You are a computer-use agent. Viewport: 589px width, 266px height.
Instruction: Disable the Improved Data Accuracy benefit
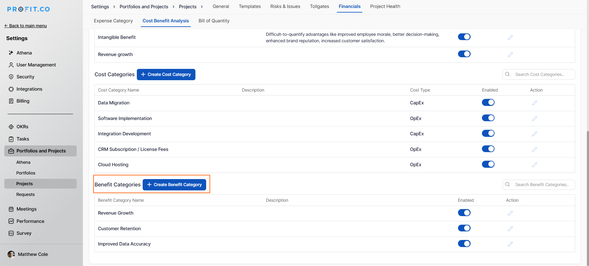(x=464, y=244)
